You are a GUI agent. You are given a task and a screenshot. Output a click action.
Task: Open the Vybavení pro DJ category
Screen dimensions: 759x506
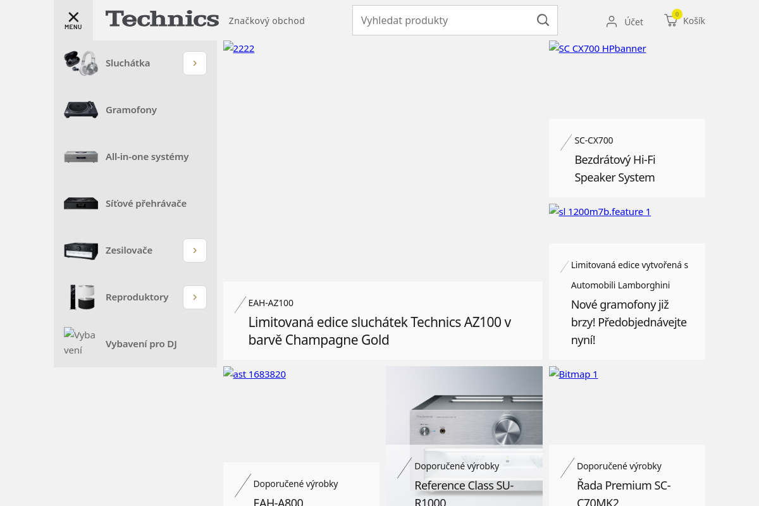pos(141,344)
